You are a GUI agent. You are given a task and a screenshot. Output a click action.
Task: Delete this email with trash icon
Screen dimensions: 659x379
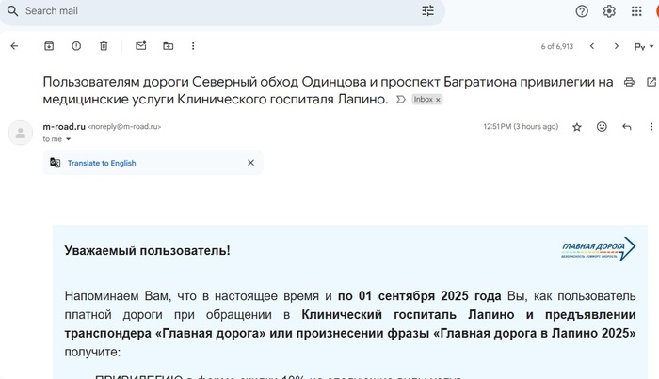[104, 46]
